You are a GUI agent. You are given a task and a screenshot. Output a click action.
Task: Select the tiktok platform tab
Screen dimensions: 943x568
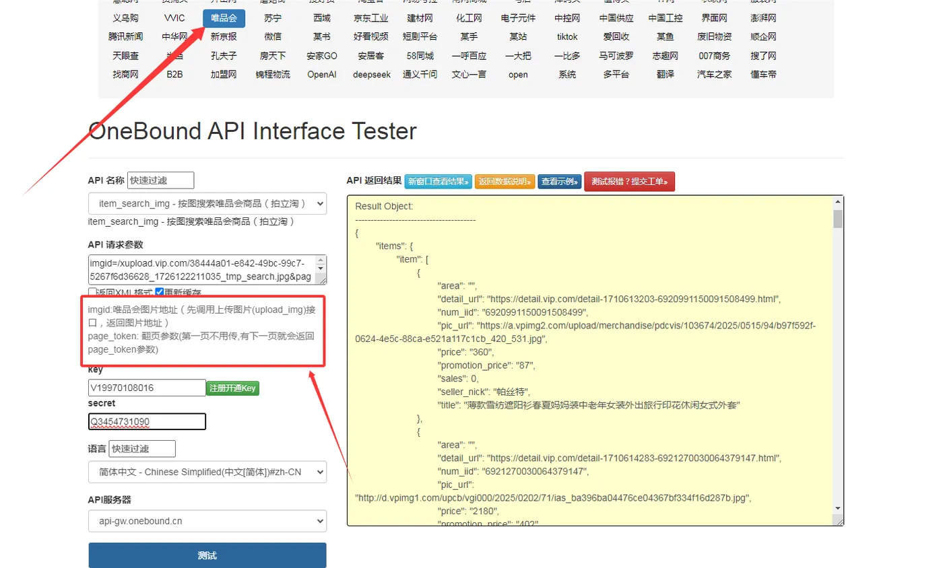[567, 37]
